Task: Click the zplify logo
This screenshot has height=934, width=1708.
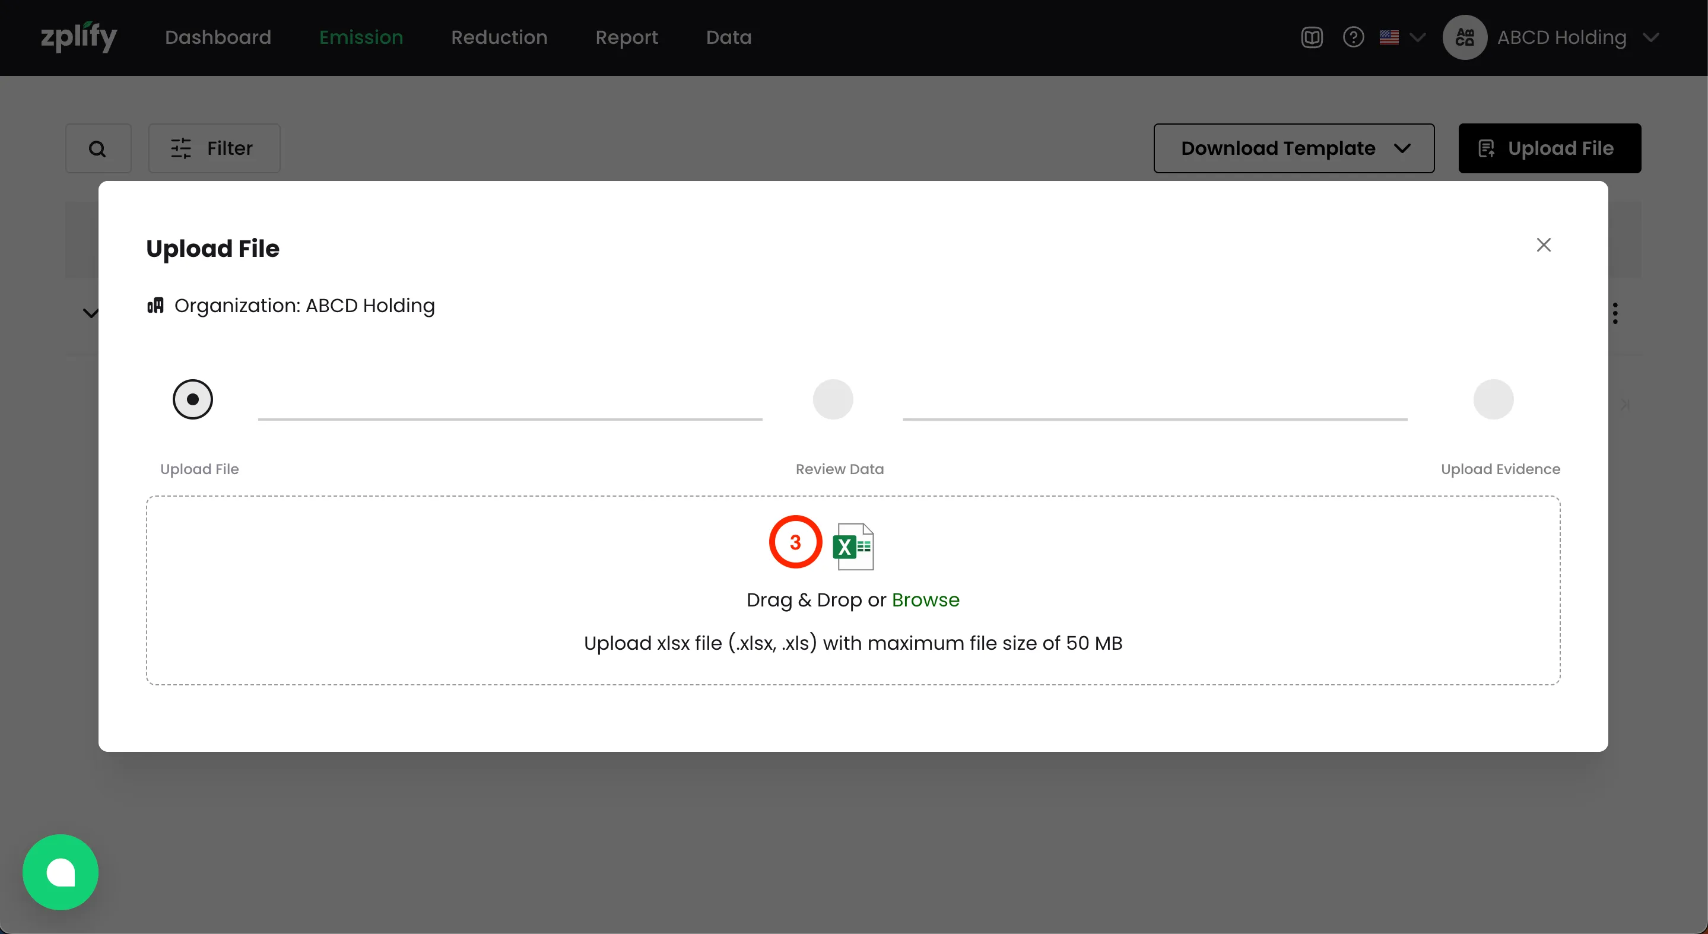Action: coord(78,37)
